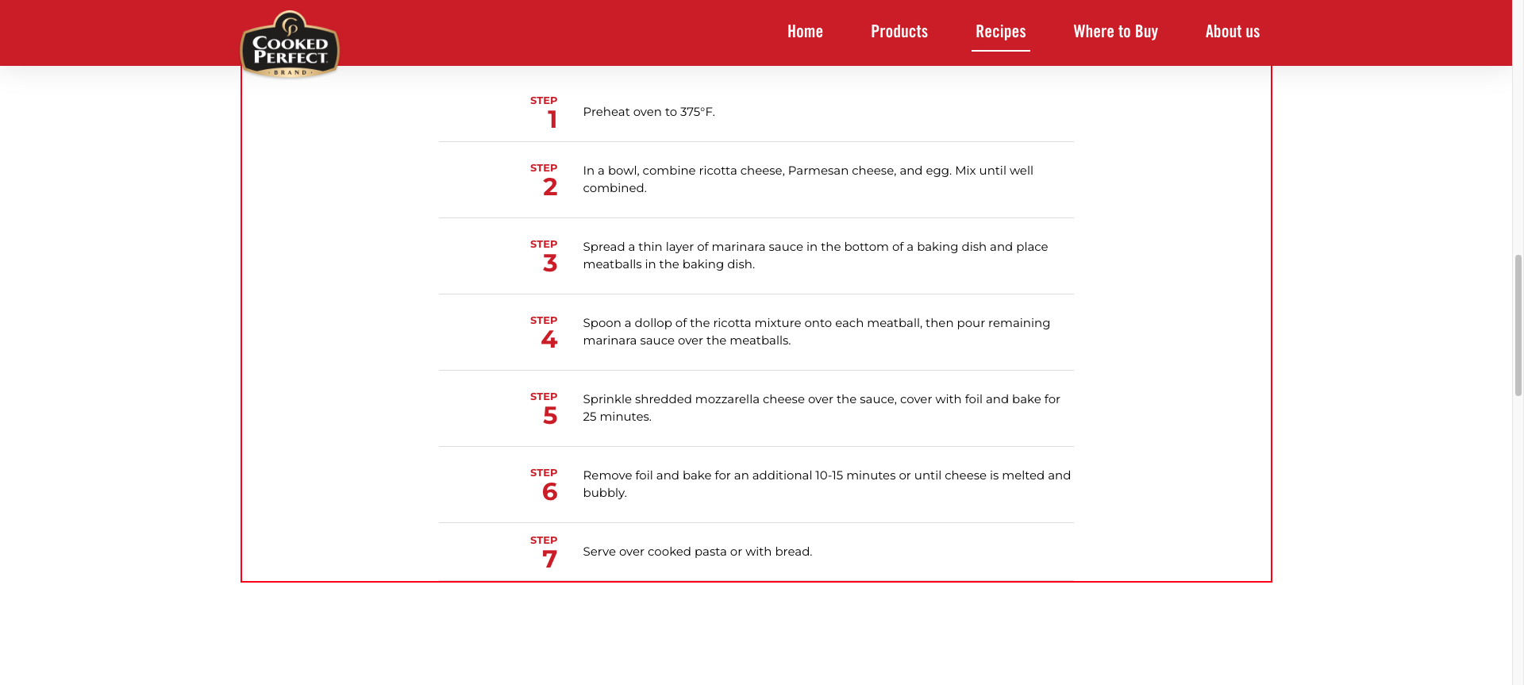This screenshot has height=685, width=1524.
Task: Click the 'Serve over cooked pasta' instruction
Action: [x=697, y=552]
